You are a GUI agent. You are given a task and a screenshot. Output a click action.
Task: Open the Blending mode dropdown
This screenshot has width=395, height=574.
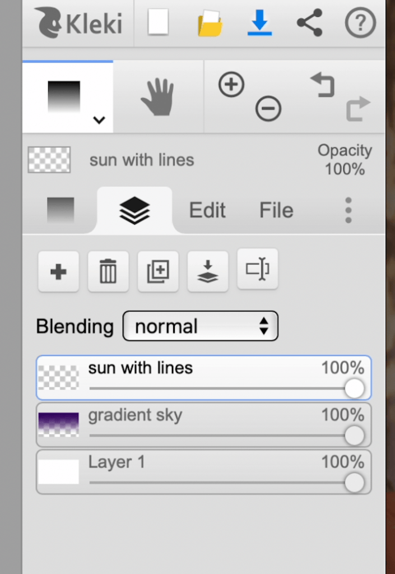pos(201,326)
